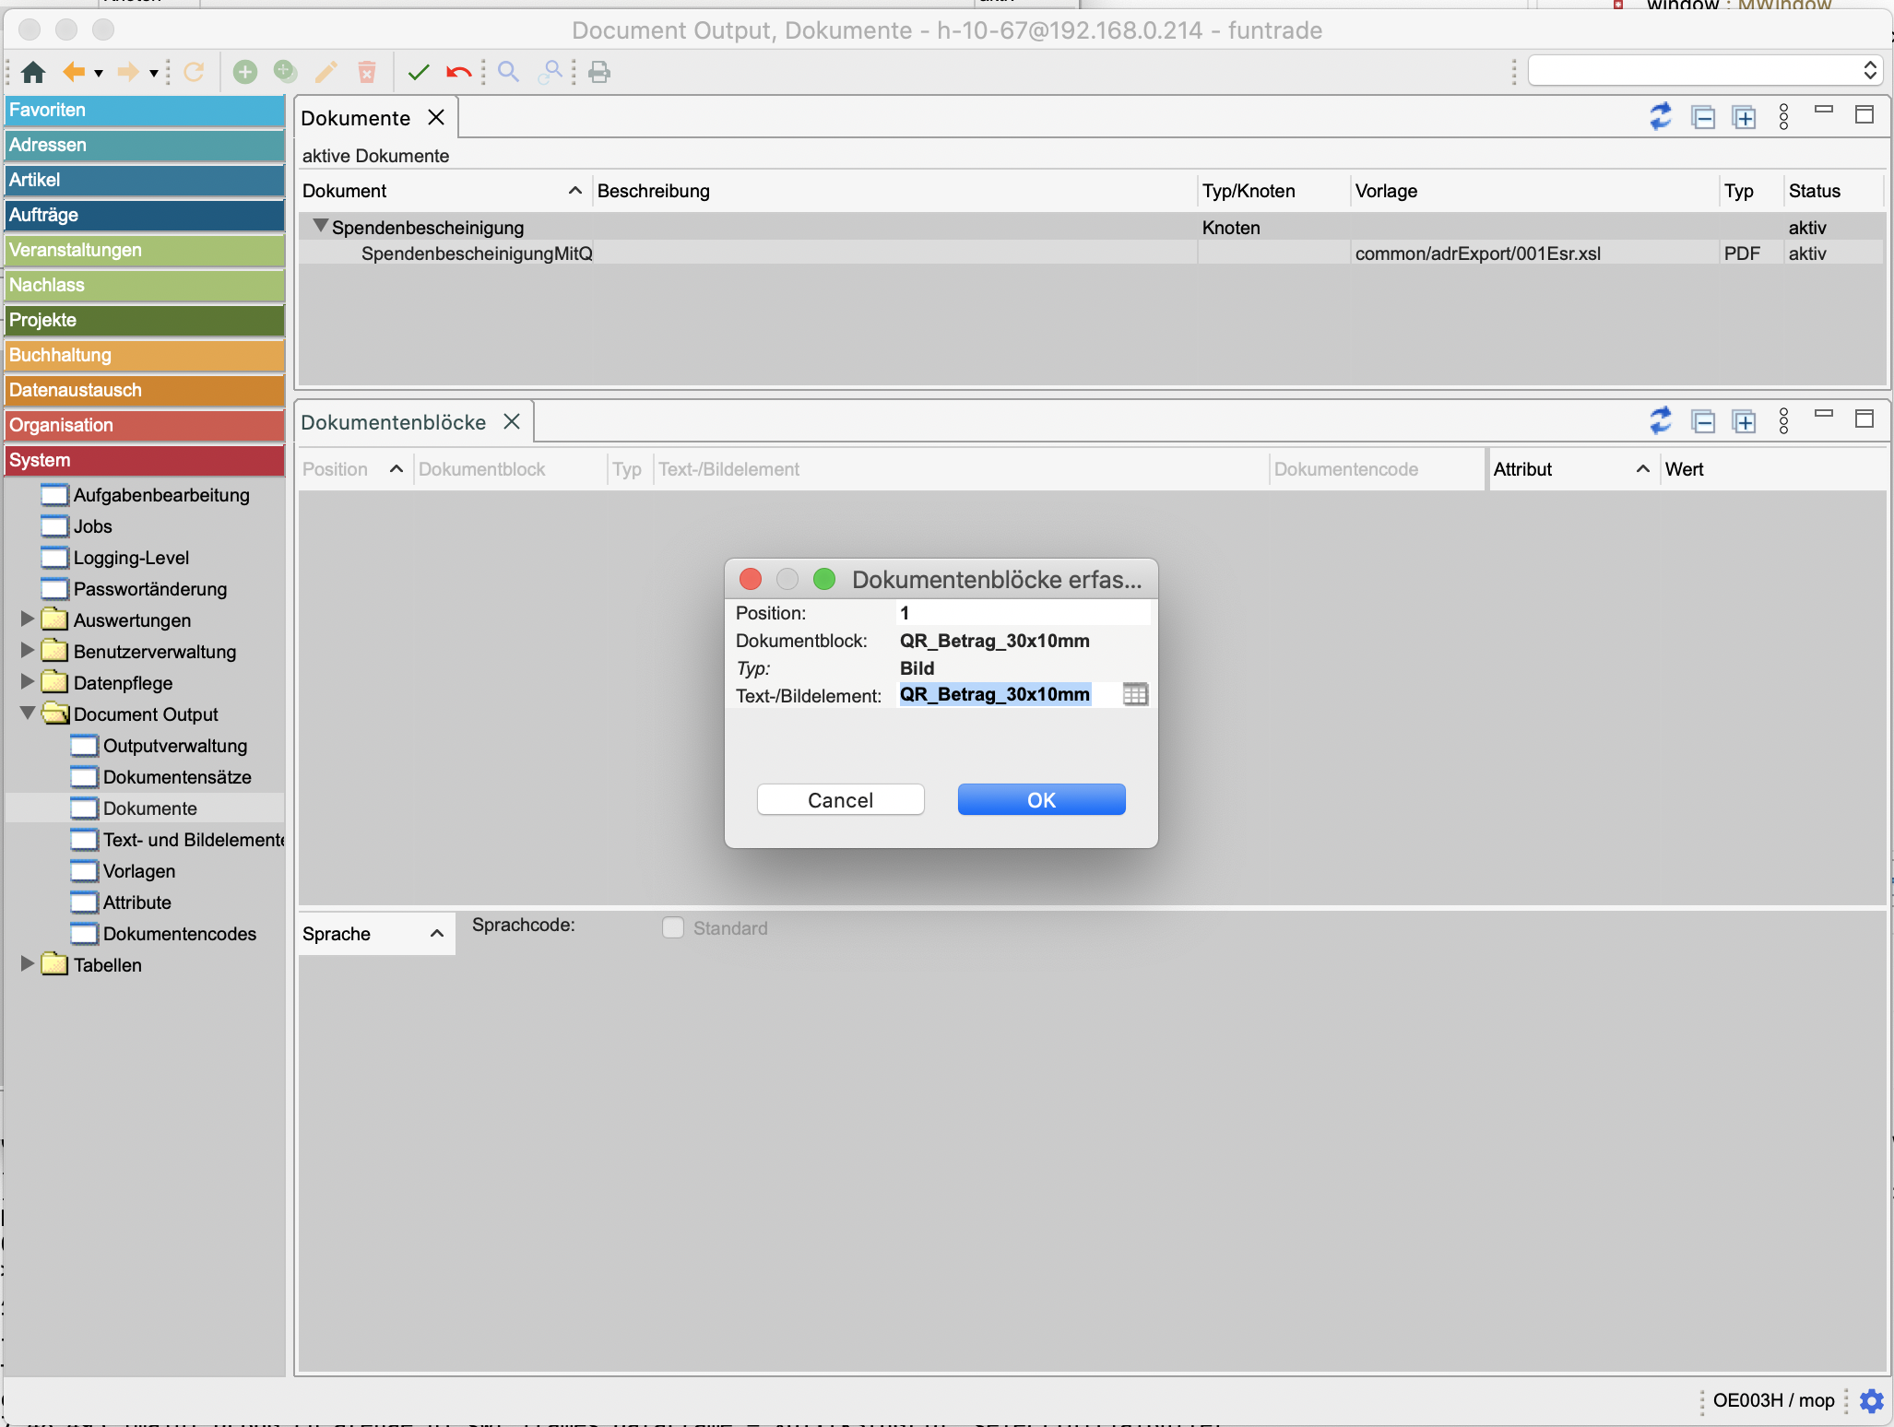
Task: Collapse the Spendenbescheinigung tree node
Action: tap(320, 226)
